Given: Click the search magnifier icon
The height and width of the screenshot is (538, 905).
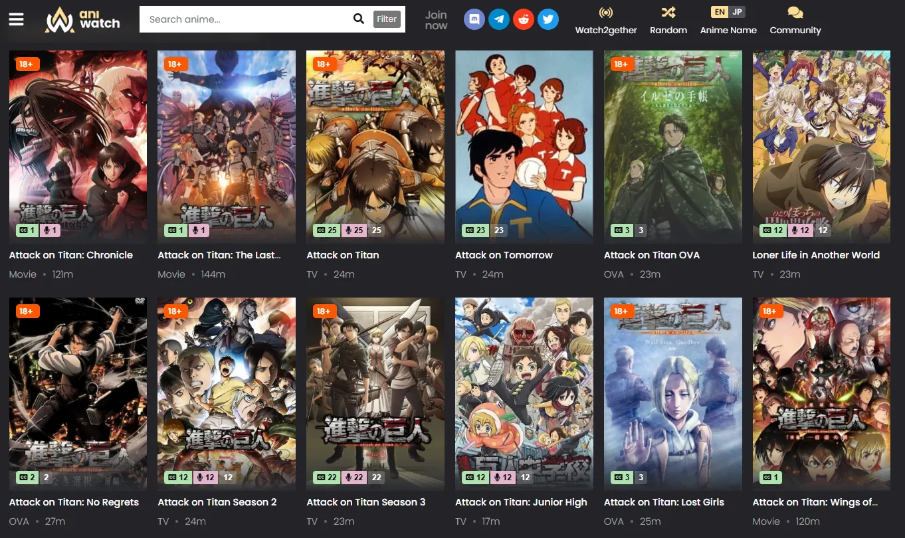Looking at the screenshot, I should pyautogui.click(x=358, y=19).
